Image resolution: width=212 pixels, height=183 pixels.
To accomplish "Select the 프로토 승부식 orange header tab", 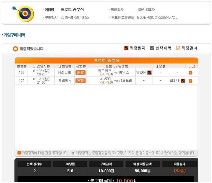I will click(106, 61).
